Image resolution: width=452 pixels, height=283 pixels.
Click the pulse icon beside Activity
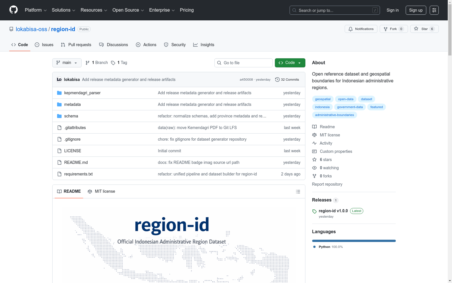(314, 143)
